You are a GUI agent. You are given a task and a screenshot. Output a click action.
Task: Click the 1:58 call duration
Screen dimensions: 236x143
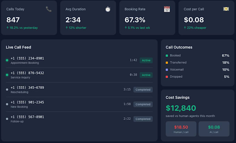click(x=127, y=104)
